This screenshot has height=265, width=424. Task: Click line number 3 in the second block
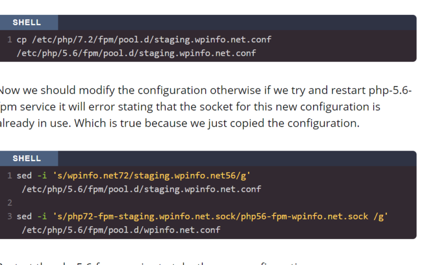pyautogui.click(x=10, y=216)
